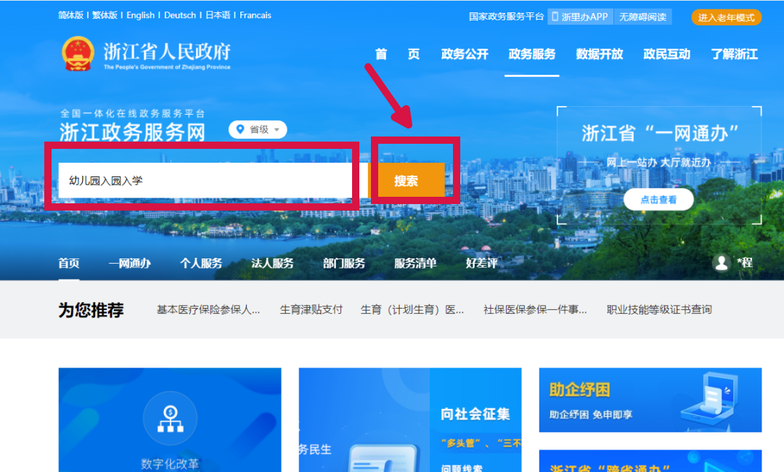Open 政务公开 menu

point(465,54)
